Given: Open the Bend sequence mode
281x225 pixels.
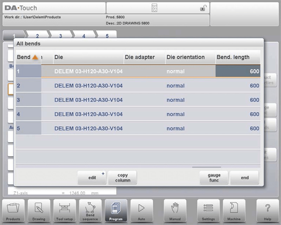Looking at the screenshot, I should pyautogui.click(x=90, y=211).
